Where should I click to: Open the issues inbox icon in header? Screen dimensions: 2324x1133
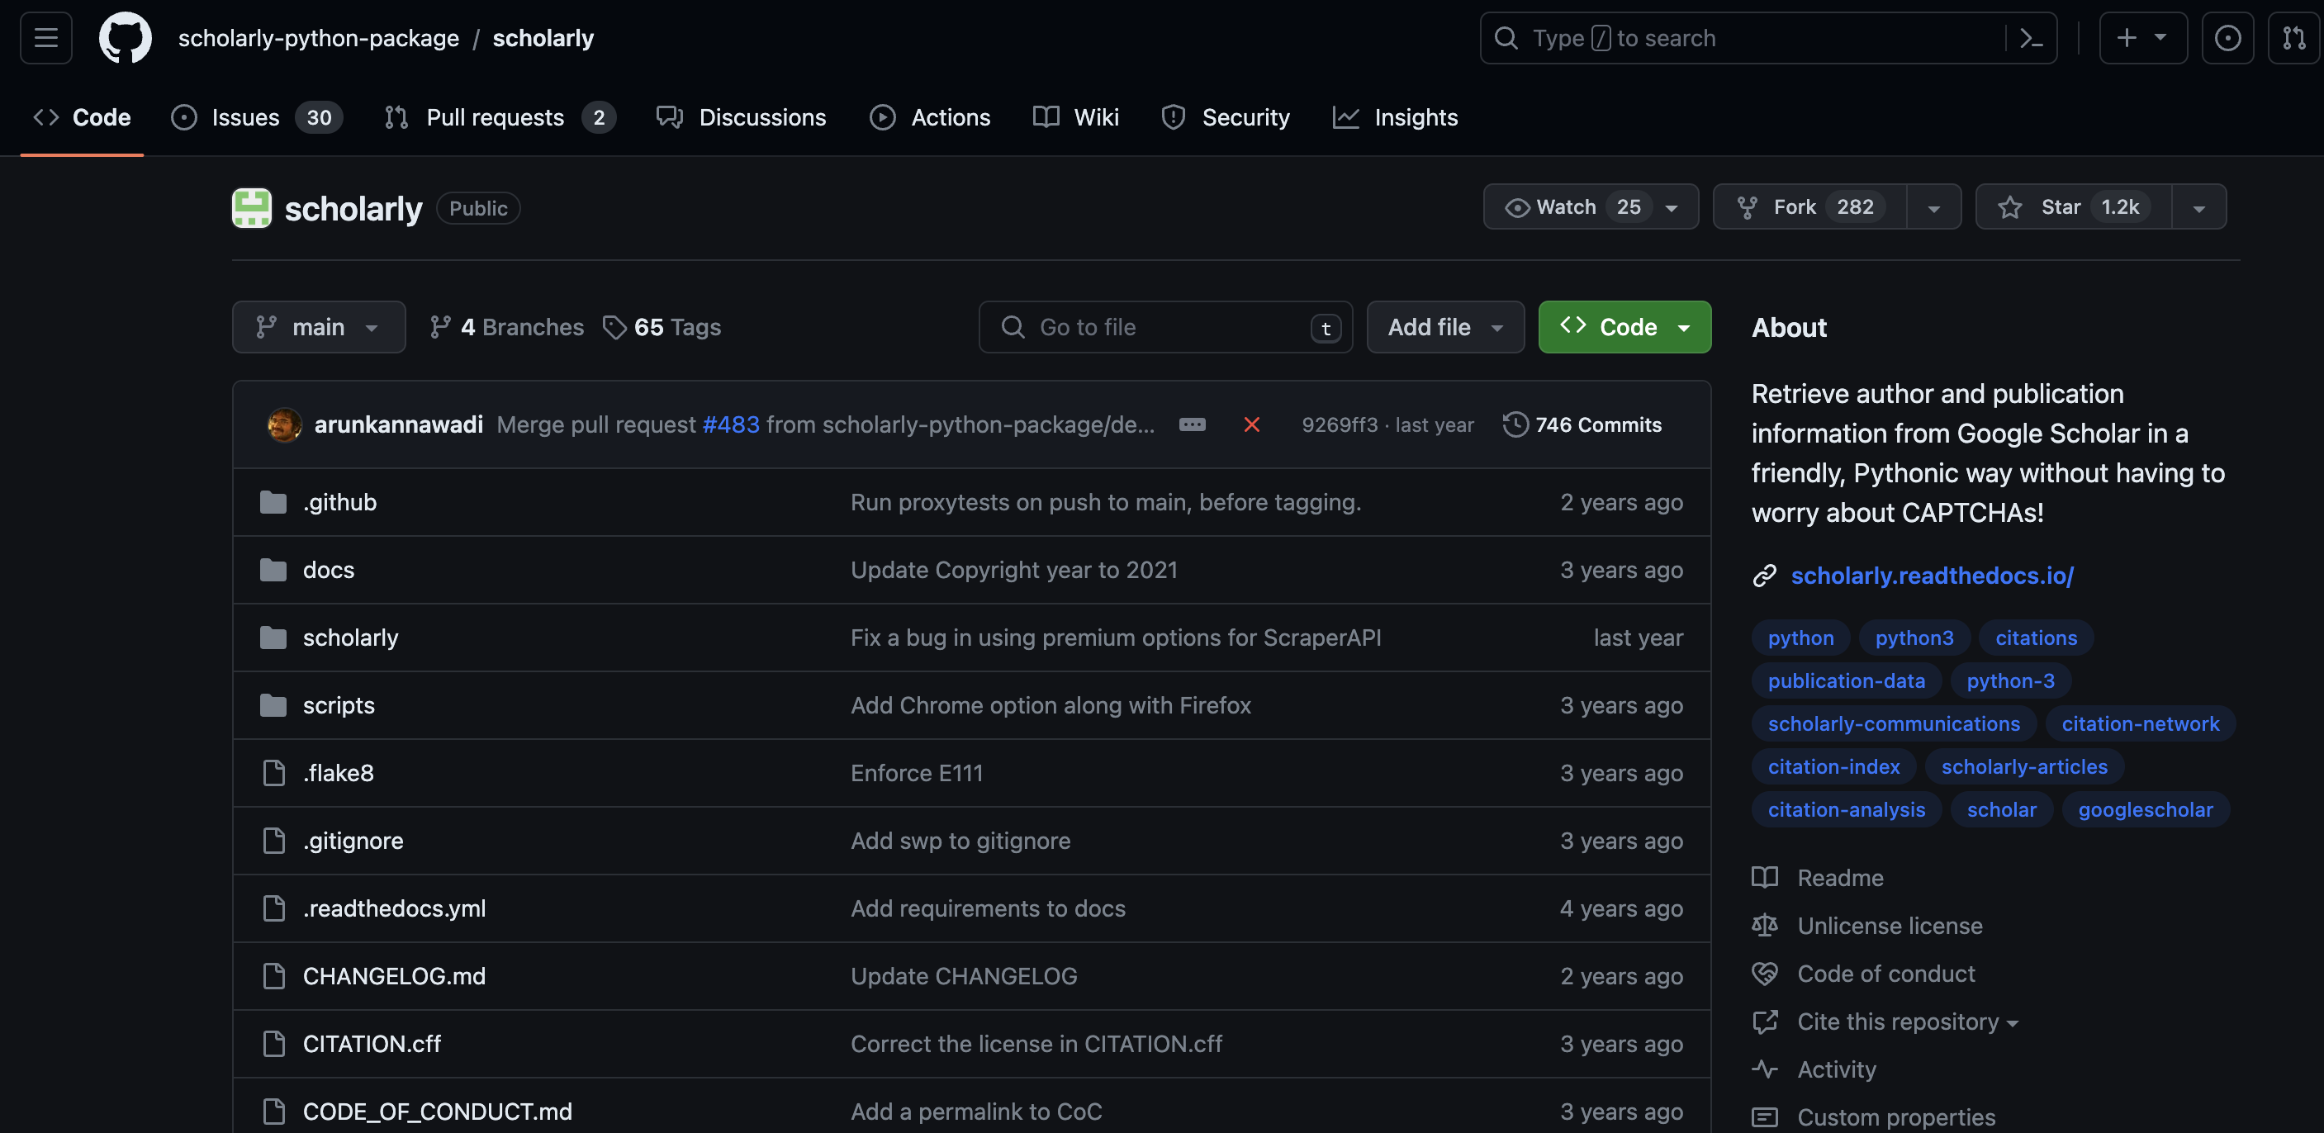pyautogui.click(x=2227, y=38)
